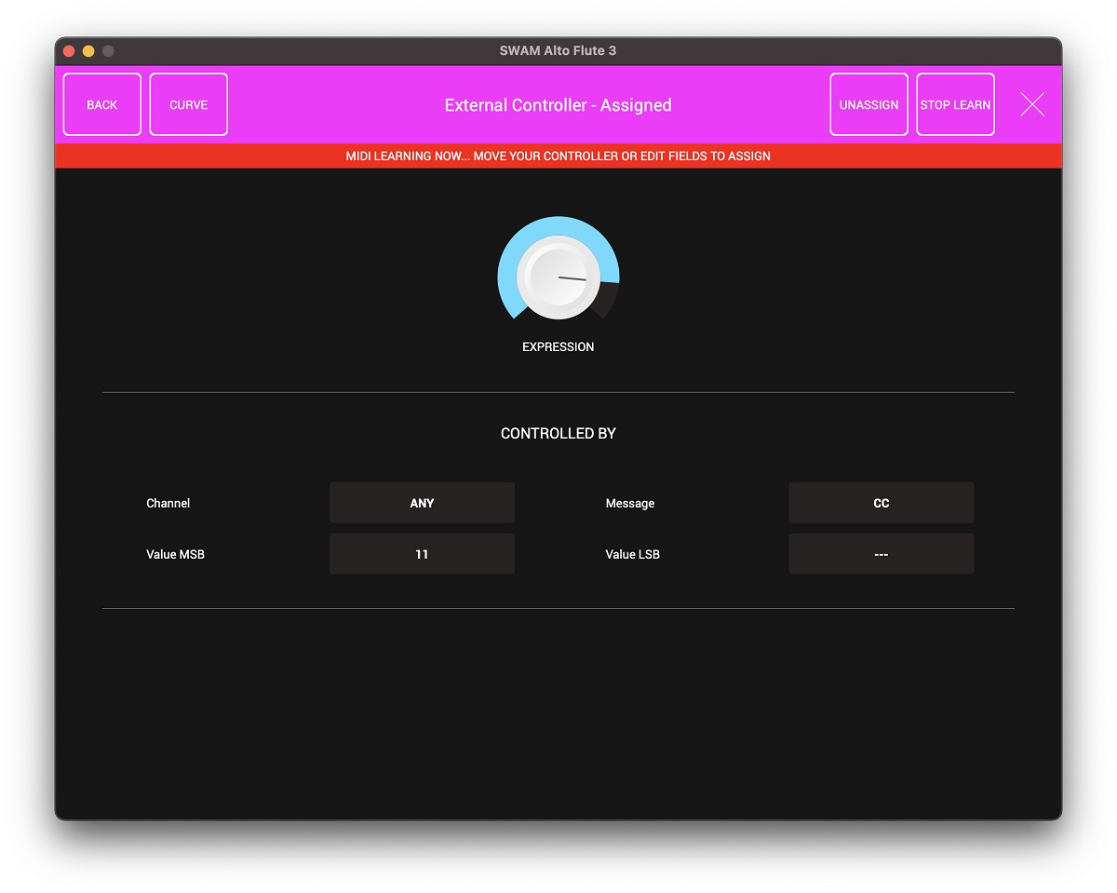Click the red MIDI LEARNING NOW banner
1117x893 pixels.
pyautogui.click(x=558, y=156)
